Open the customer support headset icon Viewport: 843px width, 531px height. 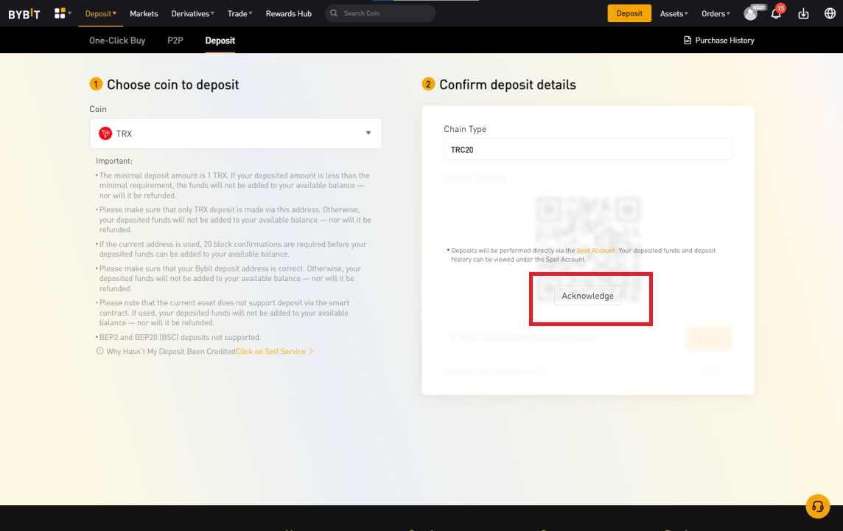[817, 506]
